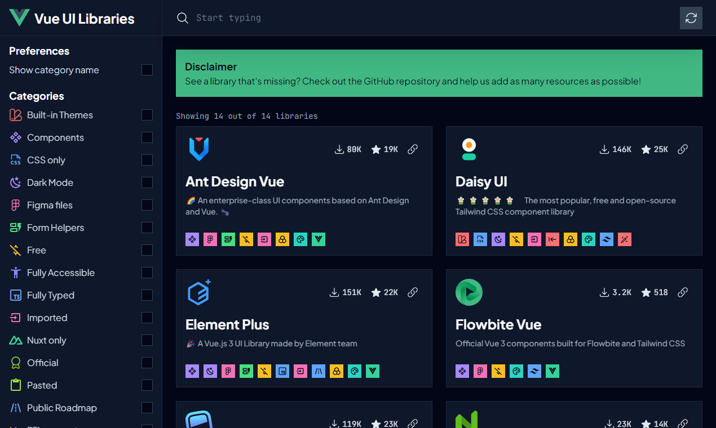Click the 80K downloads count on Ant Design Vue
Screen dimensions: 716x428
click(x=348, y=149)
